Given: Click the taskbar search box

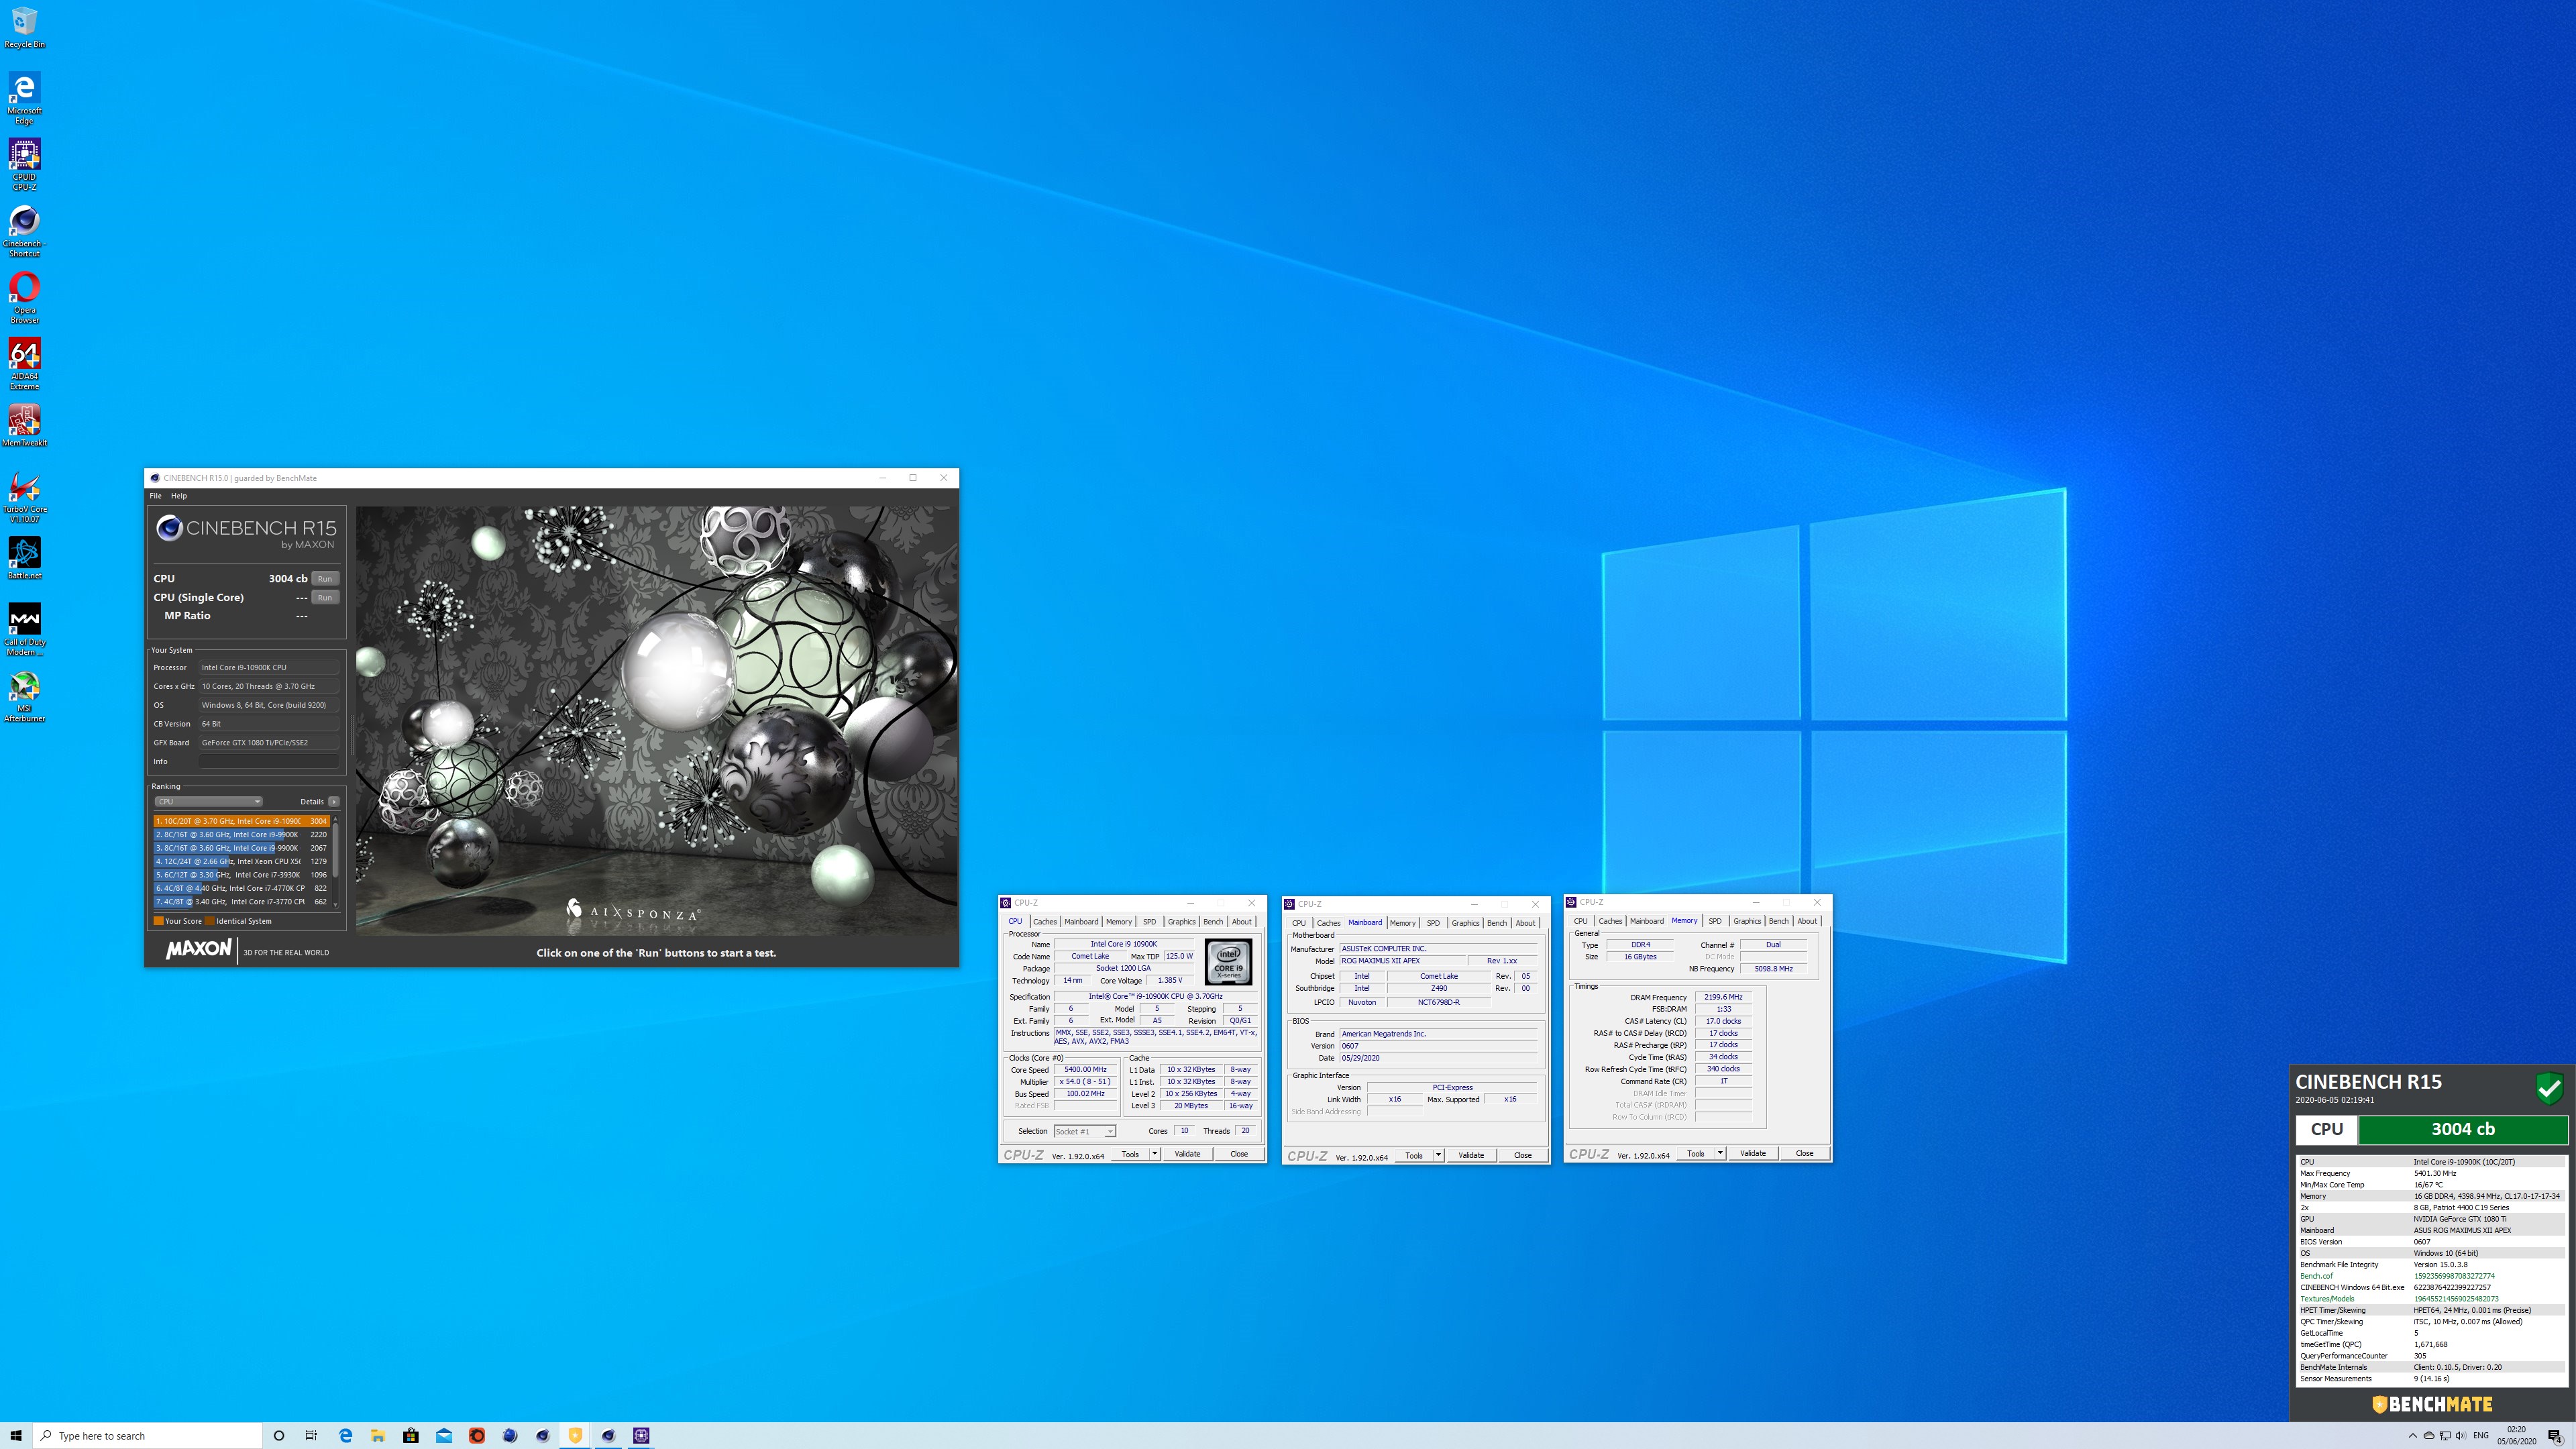Looking at the screenshot, I should coord(148,1436).
